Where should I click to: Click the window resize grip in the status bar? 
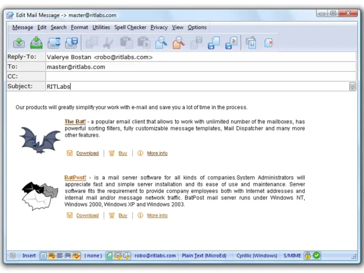(354, 257)
